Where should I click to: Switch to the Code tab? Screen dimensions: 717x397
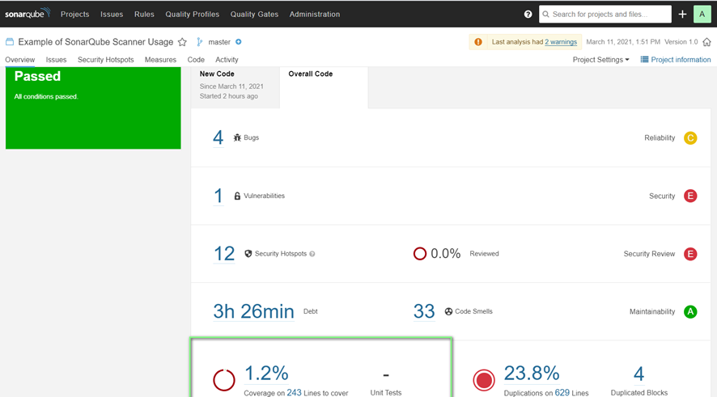point(196,60)
